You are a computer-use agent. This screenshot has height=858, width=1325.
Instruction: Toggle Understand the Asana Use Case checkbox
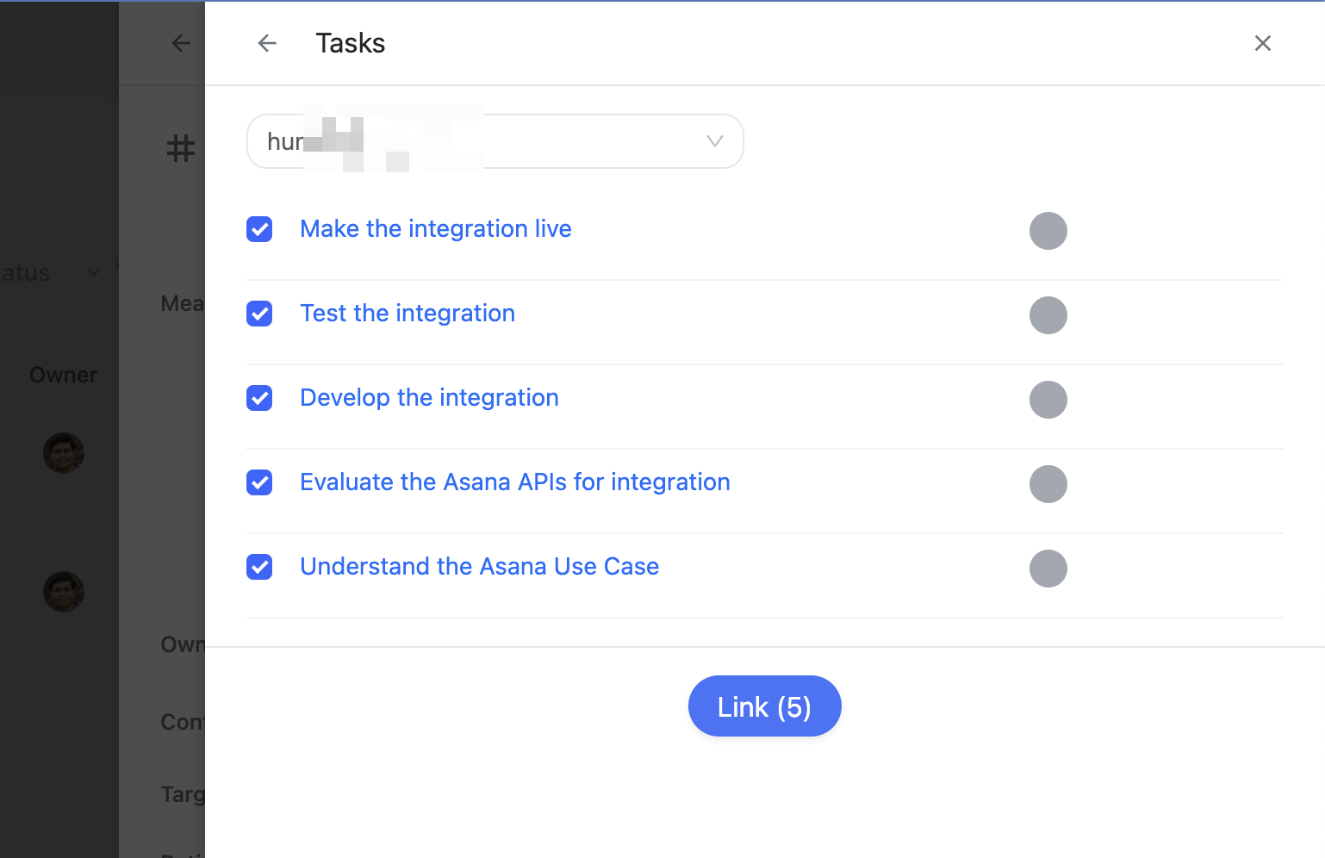coord(259,567)
